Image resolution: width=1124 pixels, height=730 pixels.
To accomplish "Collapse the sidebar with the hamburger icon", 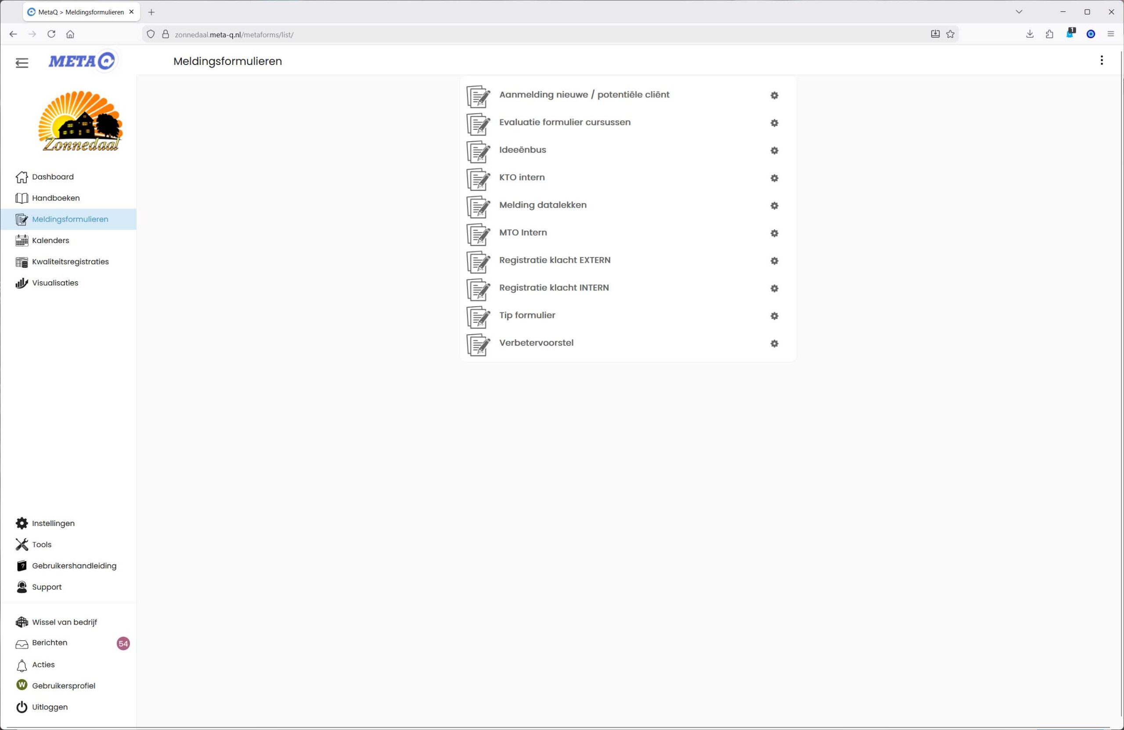I will 22,63.
